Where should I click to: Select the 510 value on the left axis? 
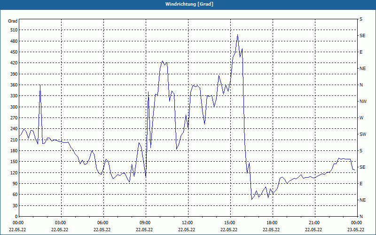[14, 30]
